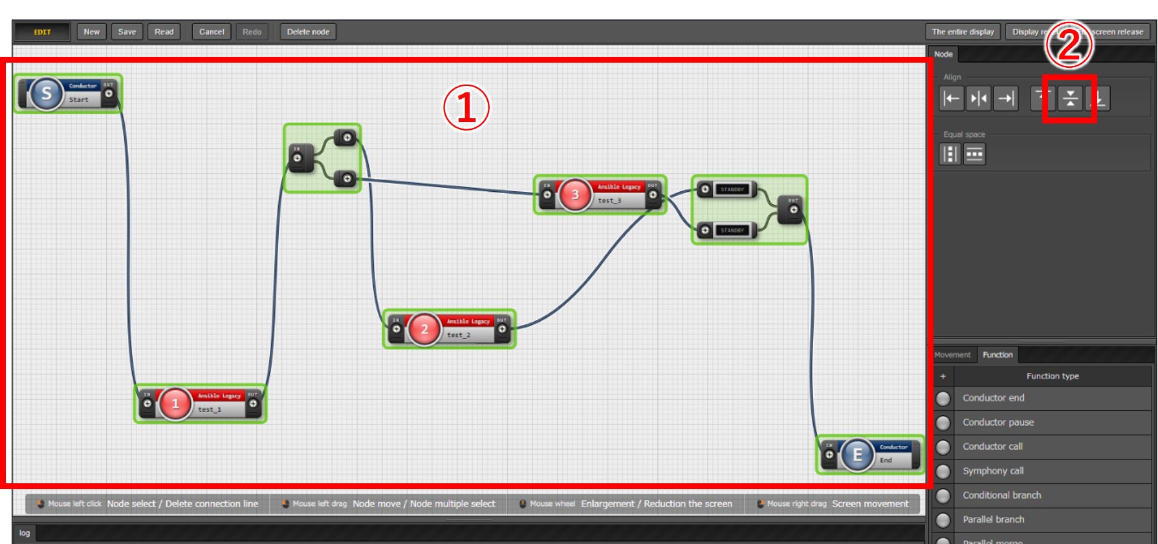Viewport: 1158px width, 544px height.
Task: Switch to the Movement tab
Action: point(952,355)
